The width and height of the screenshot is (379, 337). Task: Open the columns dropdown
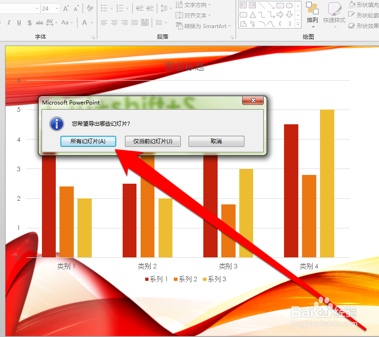point(161,23)
